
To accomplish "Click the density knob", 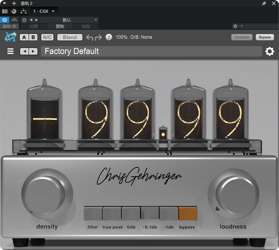I will 47,194.
